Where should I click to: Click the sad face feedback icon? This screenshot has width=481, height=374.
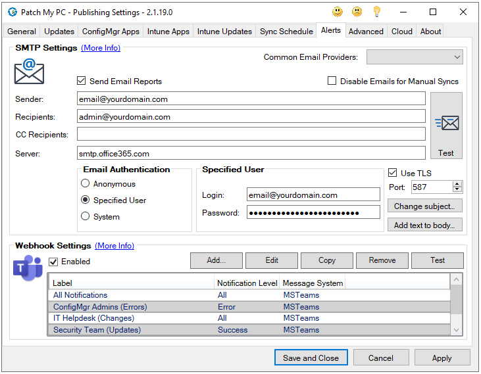pos(357,12)
